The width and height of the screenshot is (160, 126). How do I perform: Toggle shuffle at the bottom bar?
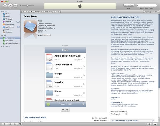pos(10,124)
